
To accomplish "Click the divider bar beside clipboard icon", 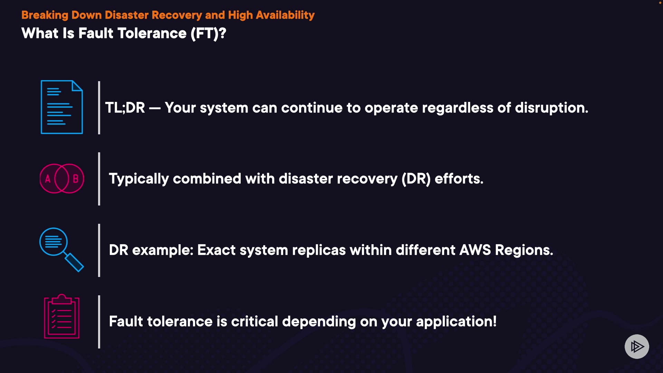I will (x=99, y=322).
